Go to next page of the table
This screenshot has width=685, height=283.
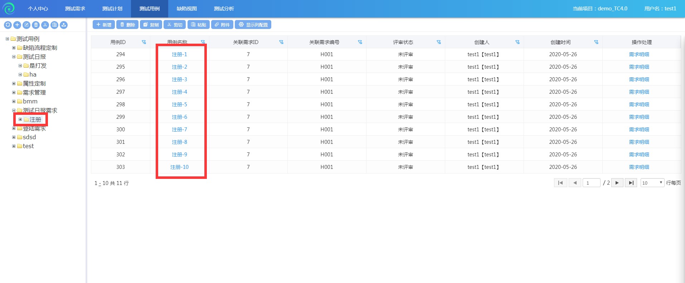[x=617, y=183]
